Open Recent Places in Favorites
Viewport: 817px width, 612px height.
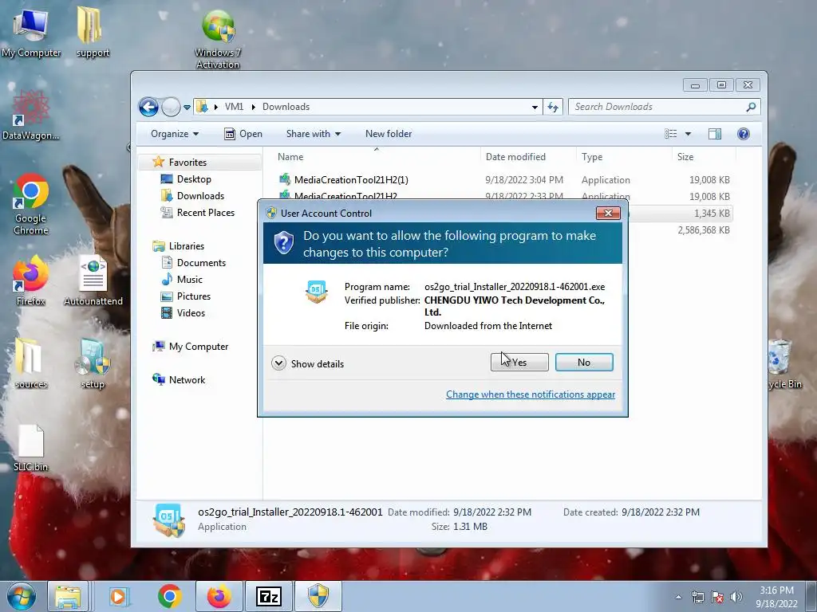pyautogui.click(x=206, y=212)
